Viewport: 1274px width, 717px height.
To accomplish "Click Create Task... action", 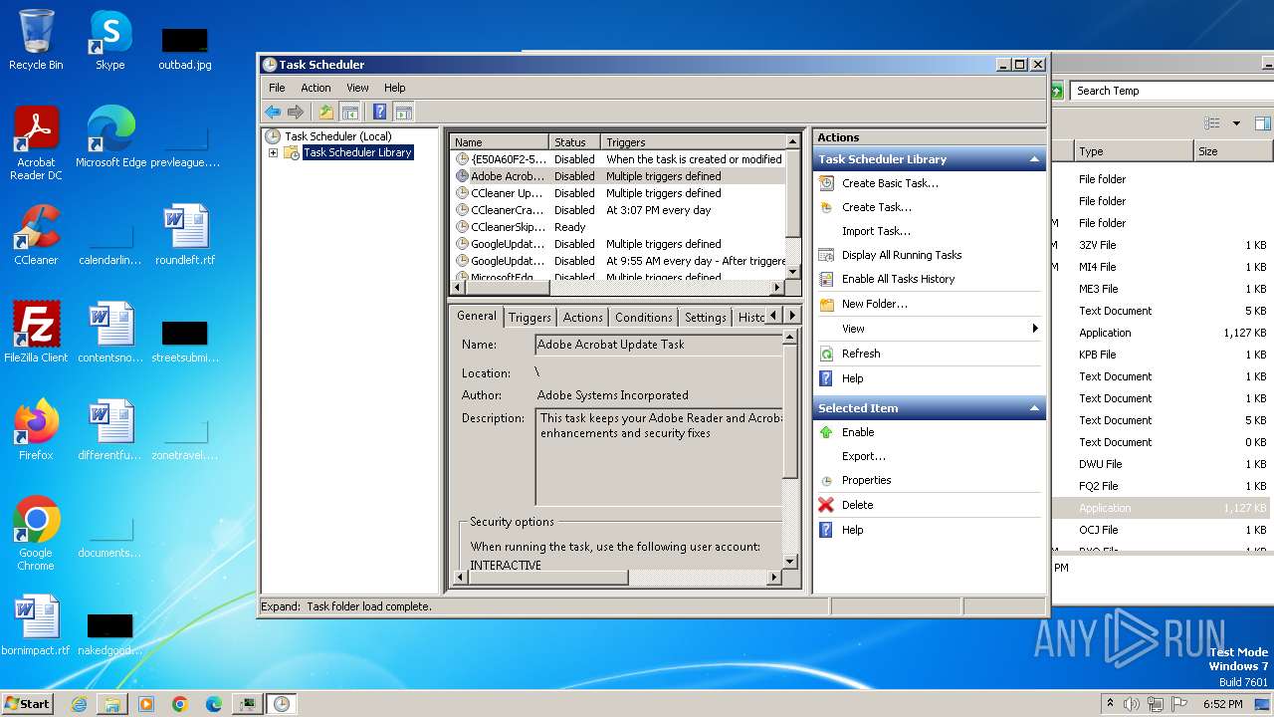I will tap(876, 207).
